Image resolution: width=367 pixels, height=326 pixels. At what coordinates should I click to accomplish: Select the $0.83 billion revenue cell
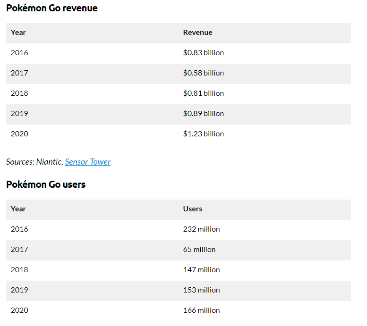(x=204, y=53)
